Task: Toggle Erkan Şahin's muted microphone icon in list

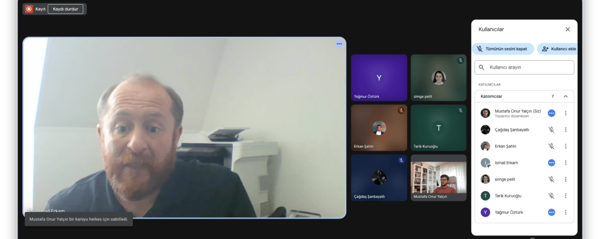Action: [x=551, y=146]
